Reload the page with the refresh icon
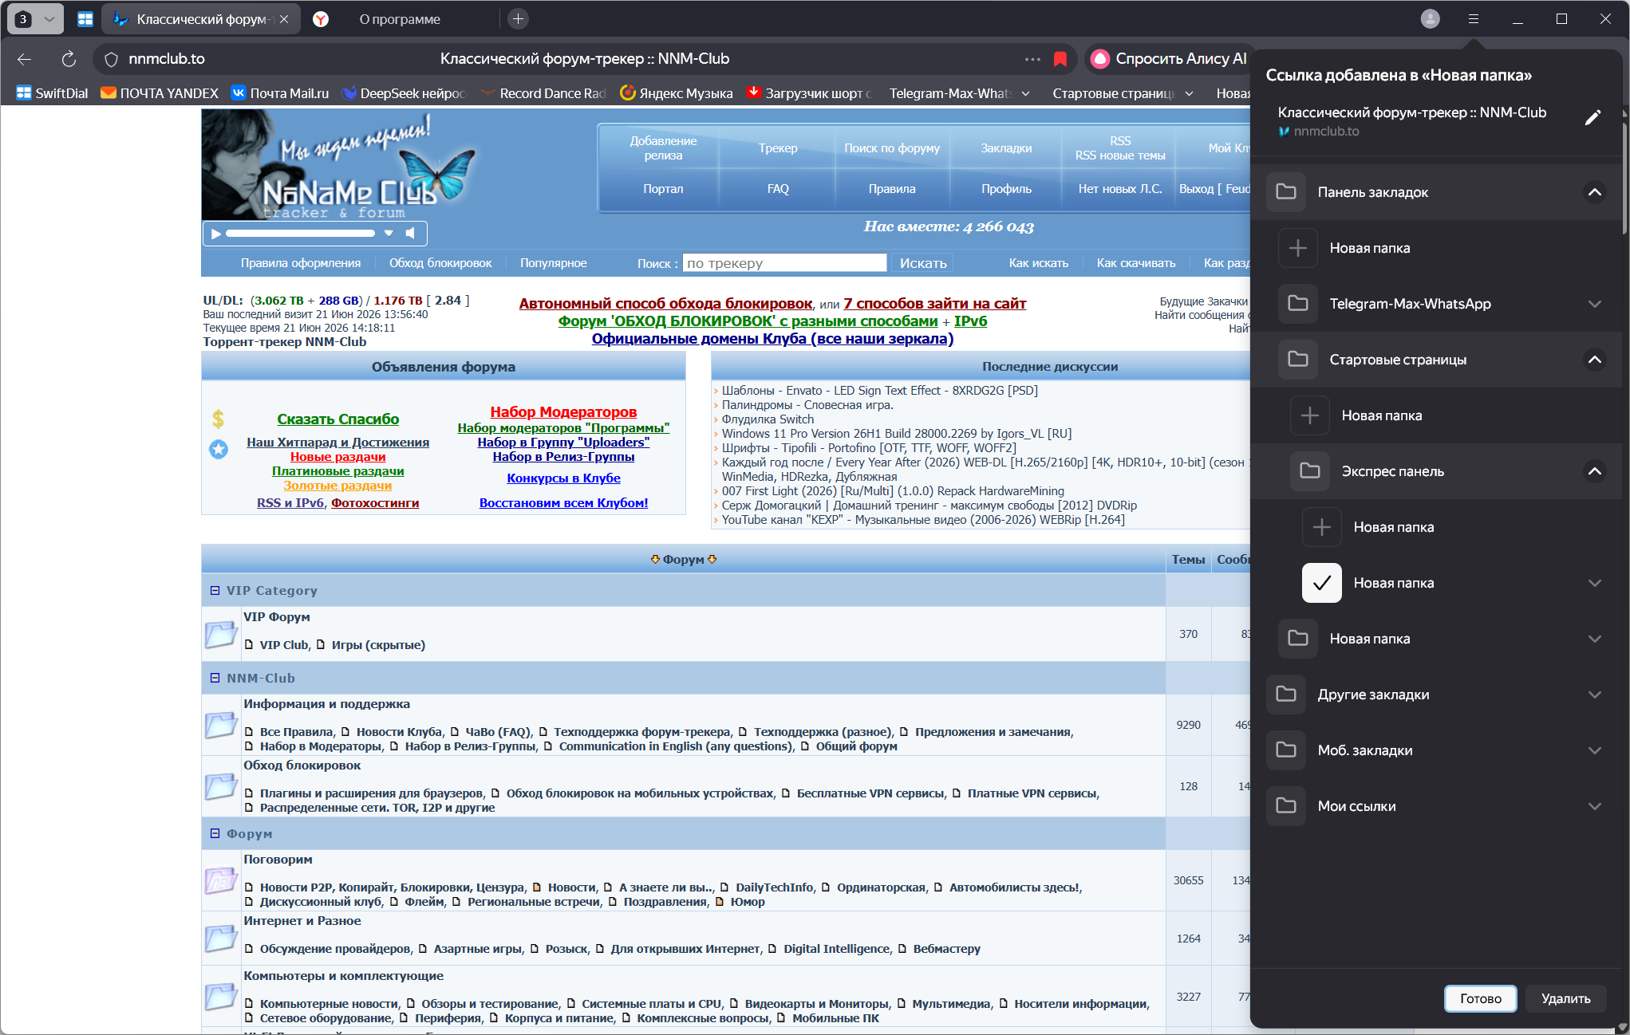Screen dimensions: 1630x1035 pyautogui.click(x=69, y=58)
